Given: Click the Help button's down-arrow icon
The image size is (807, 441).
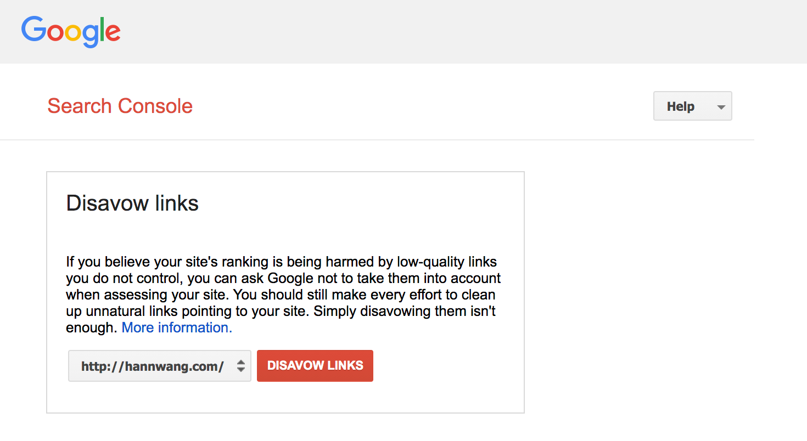Looking at the screenshot, I should 721,107.
